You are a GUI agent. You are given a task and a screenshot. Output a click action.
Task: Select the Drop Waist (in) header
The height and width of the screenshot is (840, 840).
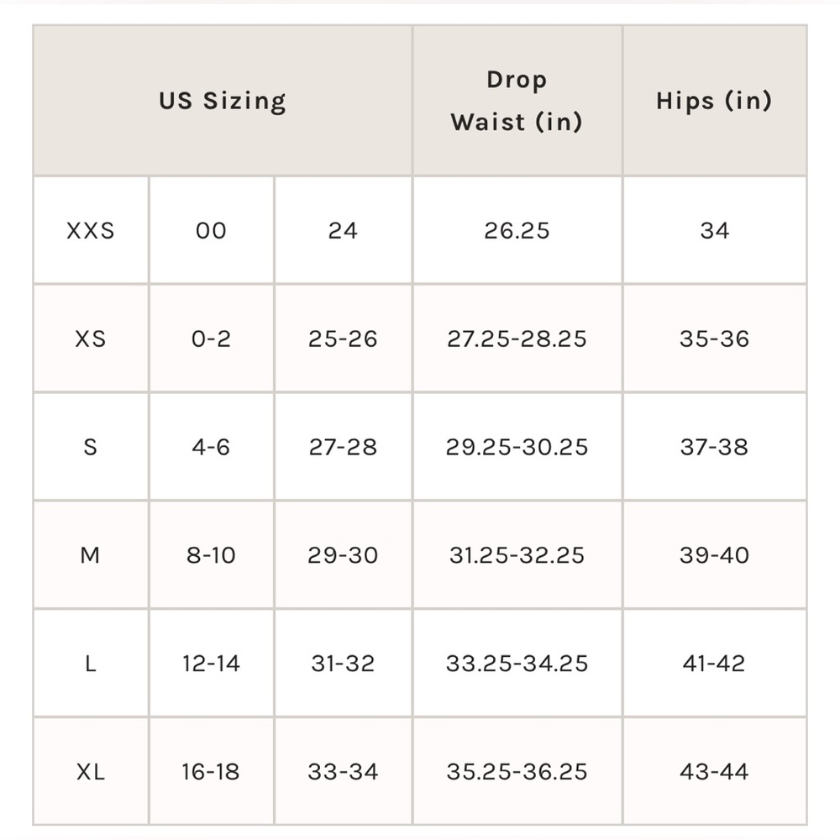click(x=517, y=101)
